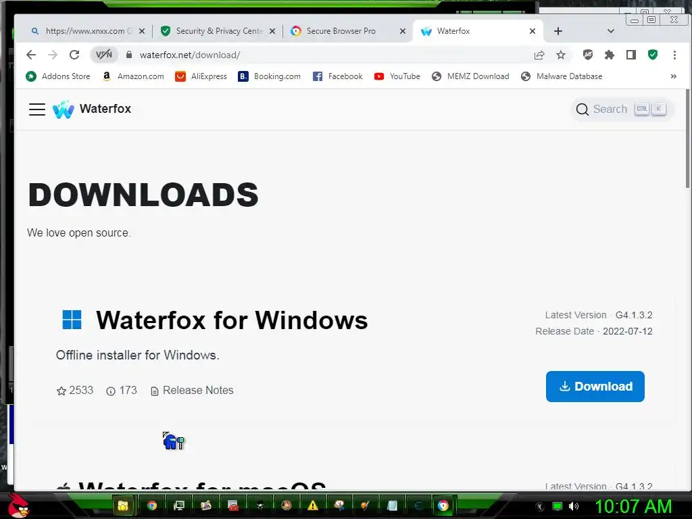Open the browser three-dot menu
This screenshot has width=692, height=519.
[674, 55]
